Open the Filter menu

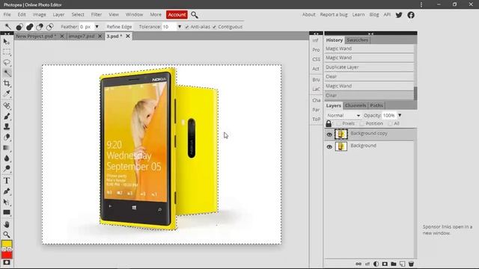click(97, 15)
